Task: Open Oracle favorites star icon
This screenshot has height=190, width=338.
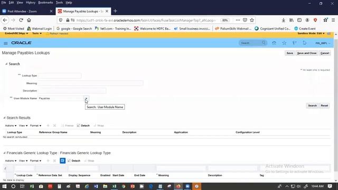Action: [x=284, y=43]
